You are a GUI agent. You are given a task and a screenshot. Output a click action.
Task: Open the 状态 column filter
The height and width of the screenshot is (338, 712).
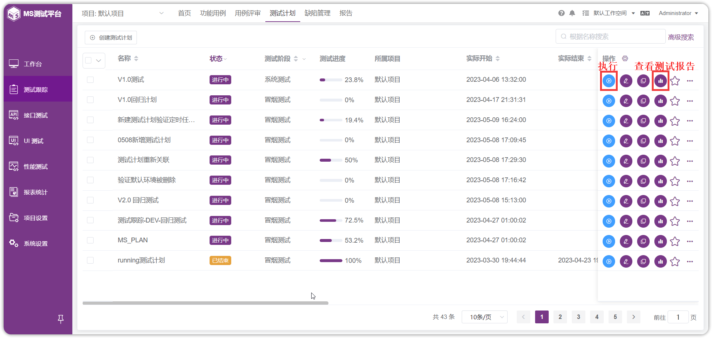click(225, 59)
